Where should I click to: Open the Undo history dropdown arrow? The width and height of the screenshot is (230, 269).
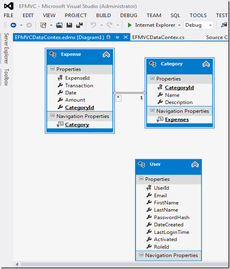pos(102,25)
